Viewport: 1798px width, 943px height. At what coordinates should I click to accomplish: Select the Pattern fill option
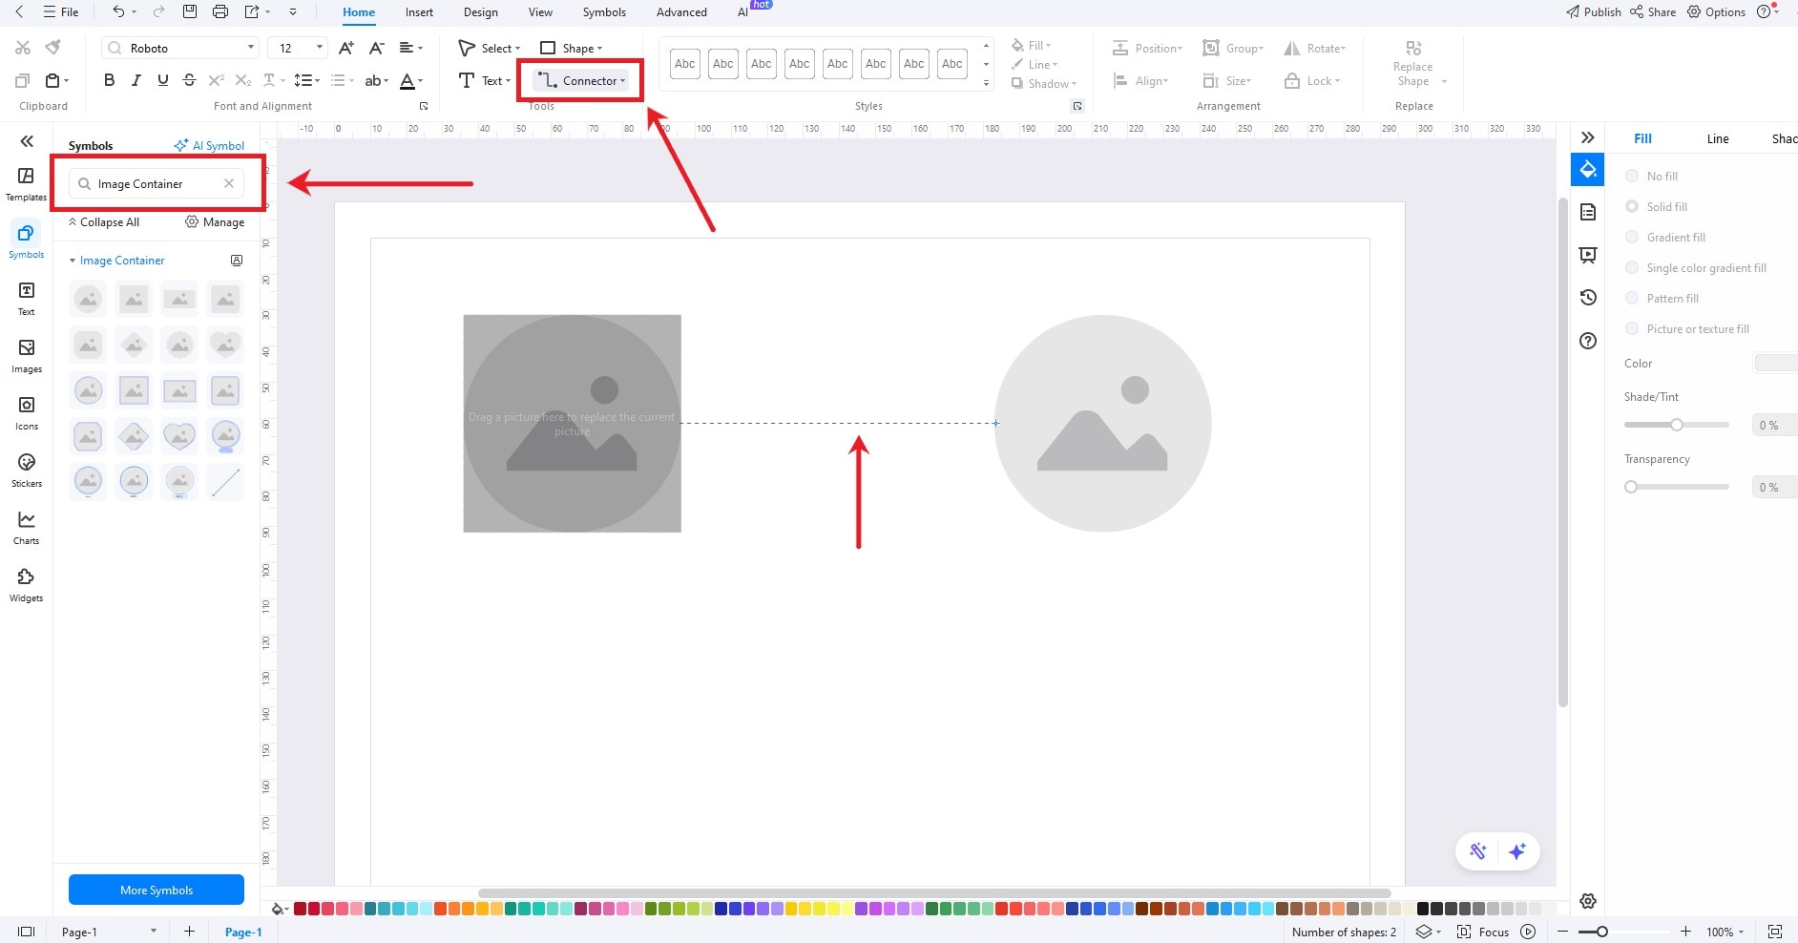(x=1663, y=298)
